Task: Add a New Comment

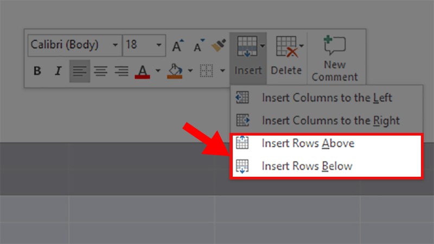Action: click(x=335, y=59)
